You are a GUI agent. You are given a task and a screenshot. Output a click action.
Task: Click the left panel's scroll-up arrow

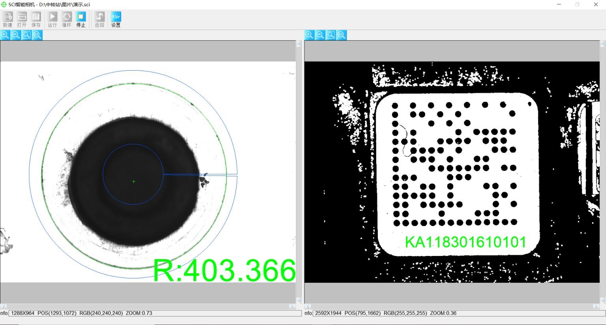coord(299,44)
